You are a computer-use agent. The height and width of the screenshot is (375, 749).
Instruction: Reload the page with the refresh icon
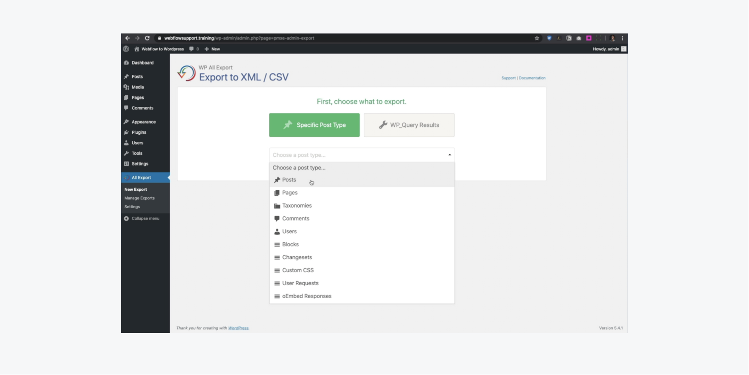(147, 38)
